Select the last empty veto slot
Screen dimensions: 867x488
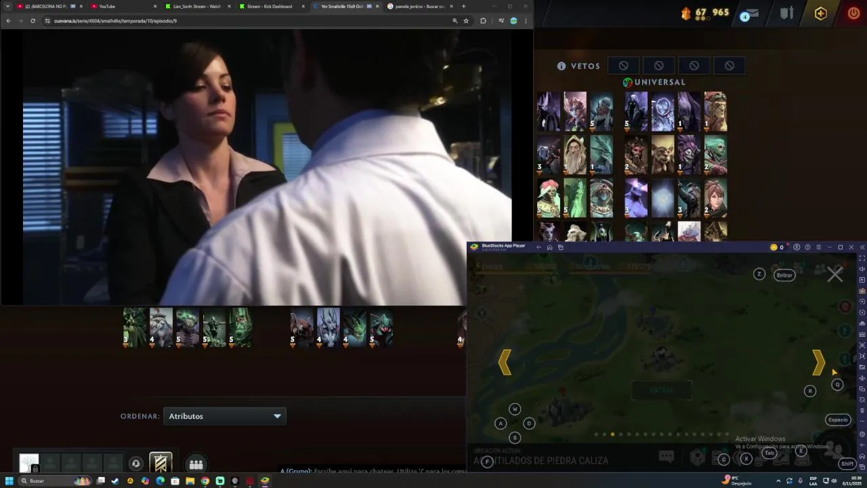pyautogui.click(x=729, y=66)
